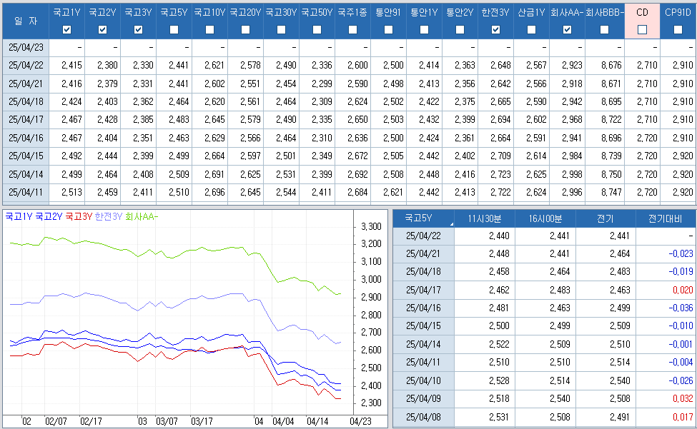
Task: Check the 국고10Y column checkbox
Action: [209, 29]
